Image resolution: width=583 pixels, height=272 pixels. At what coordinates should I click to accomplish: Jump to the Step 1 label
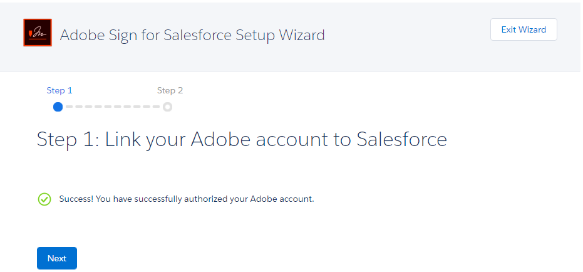[59, 90]
